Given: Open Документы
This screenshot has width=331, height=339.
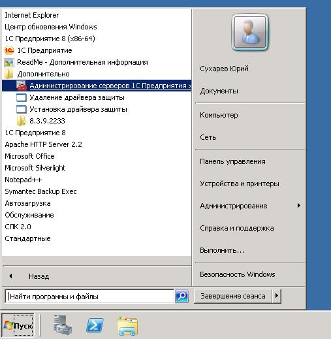Looking at the screenshot, I should click(x=219, y=91).
